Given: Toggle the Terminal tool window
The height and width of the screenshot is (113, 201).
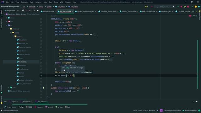Looking at the screenshot, I should (x=49, y=107).
